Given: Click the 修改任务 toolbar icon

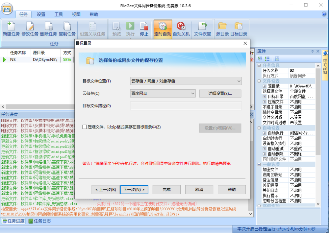Looking at the screenshot, I should tap(30, 29).
